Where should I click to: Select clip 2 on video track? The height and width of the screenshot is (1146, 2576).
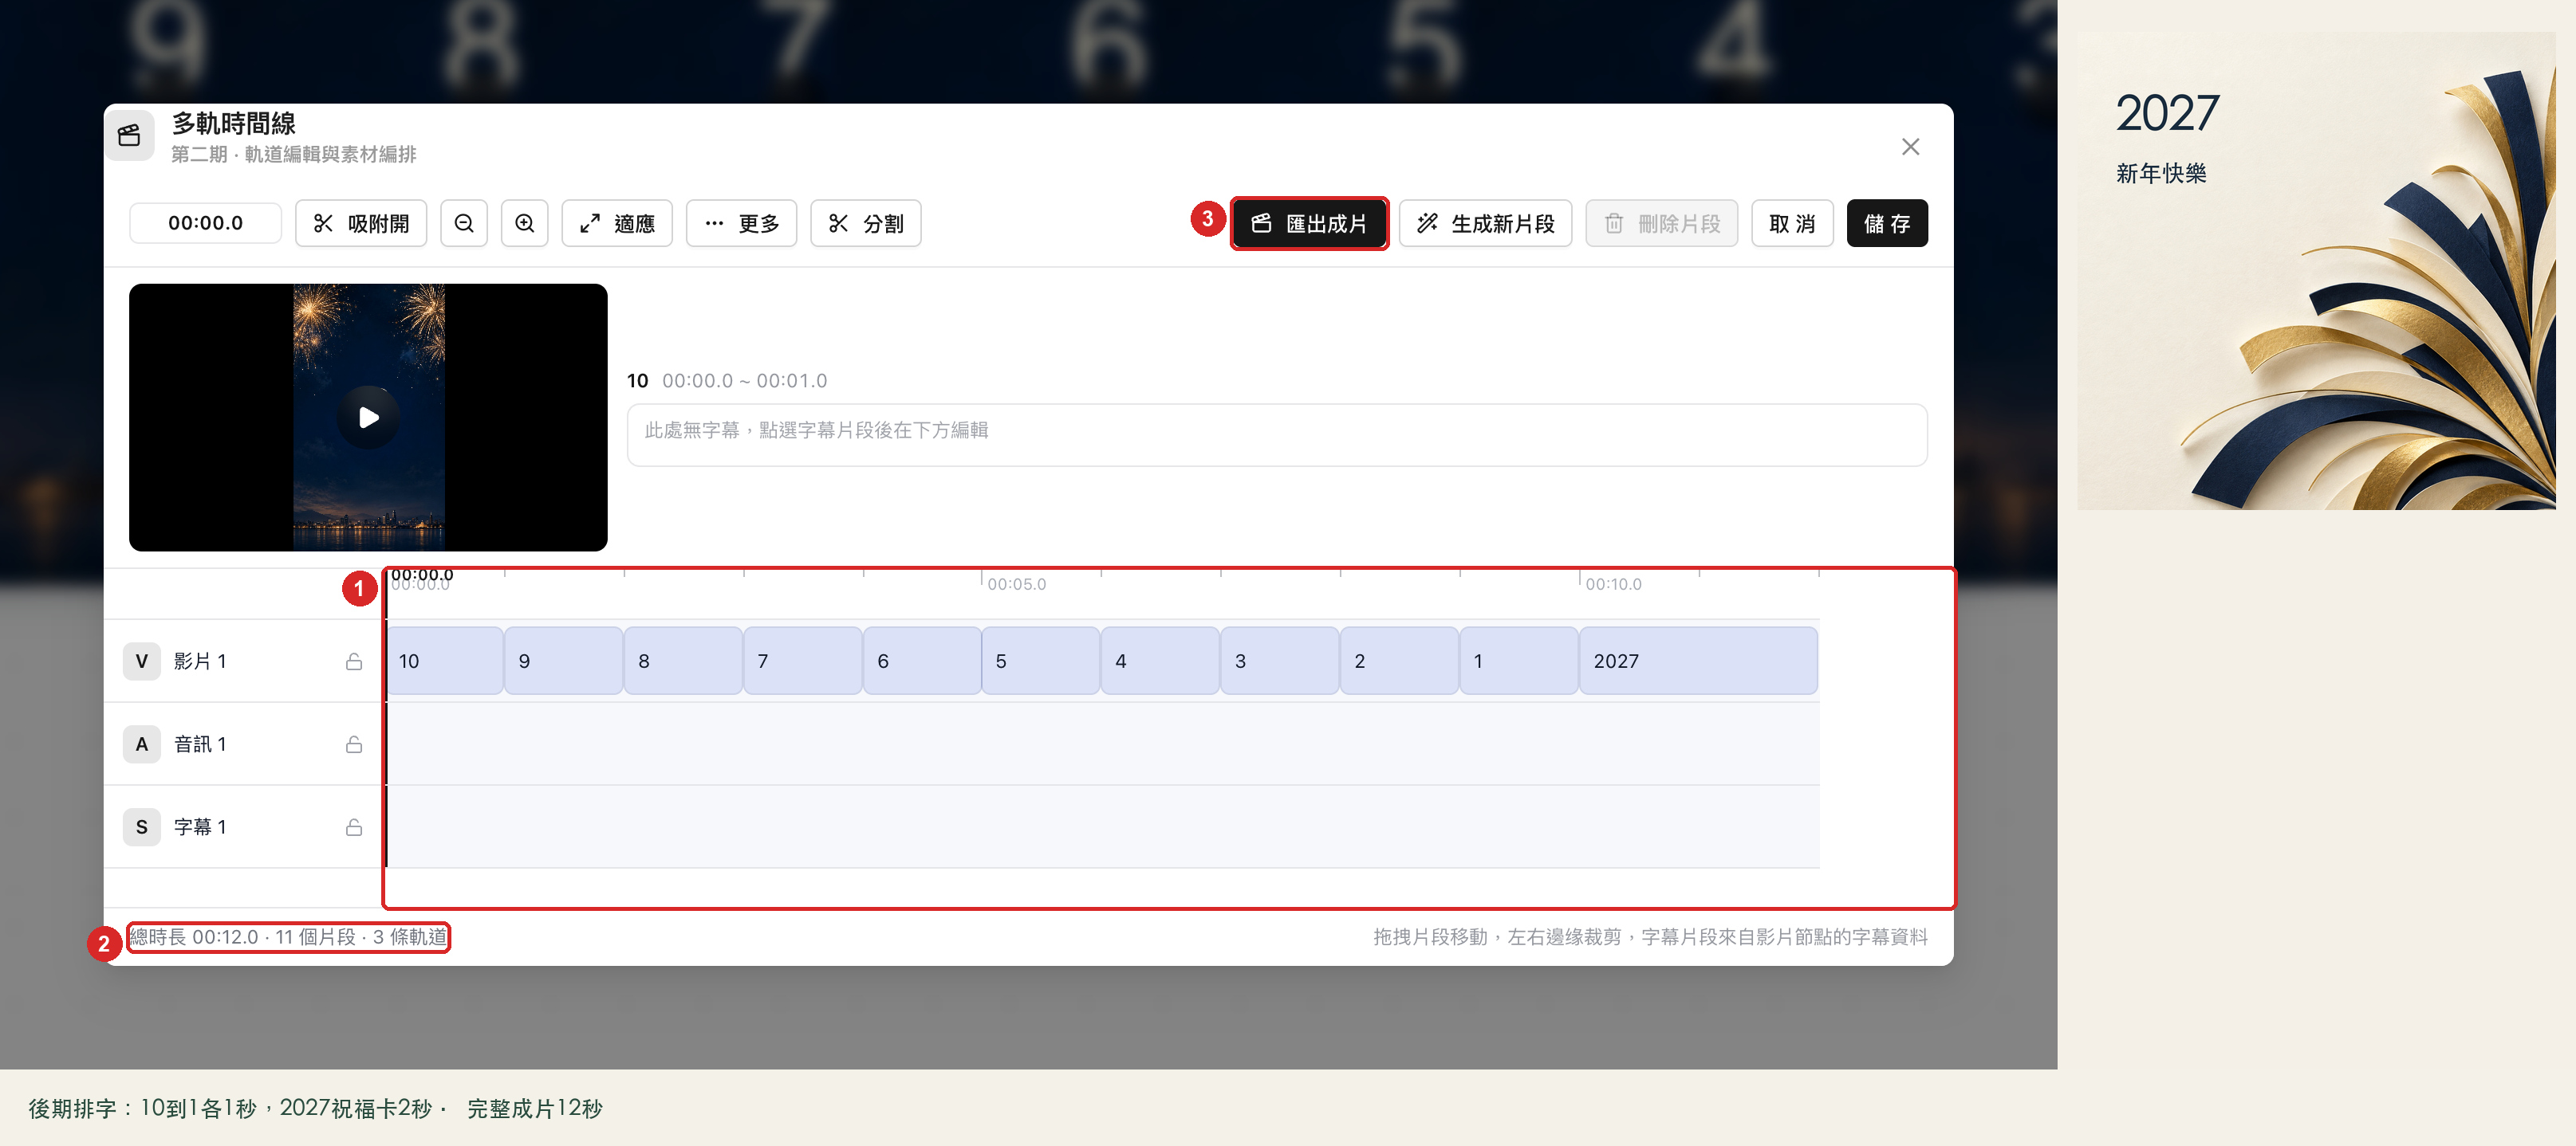(x=1400, y=661)
